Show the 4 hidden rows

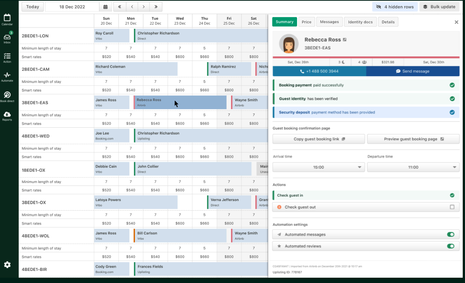tap(395, 7)
